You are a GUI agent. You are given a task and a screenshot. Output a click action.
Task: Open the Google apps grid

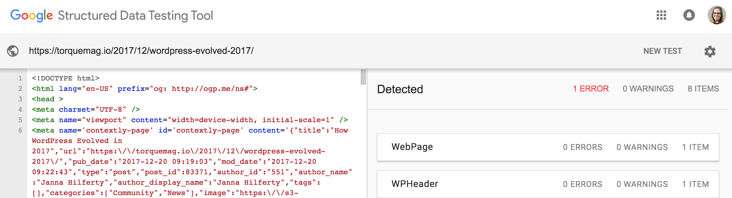(661, 15)
